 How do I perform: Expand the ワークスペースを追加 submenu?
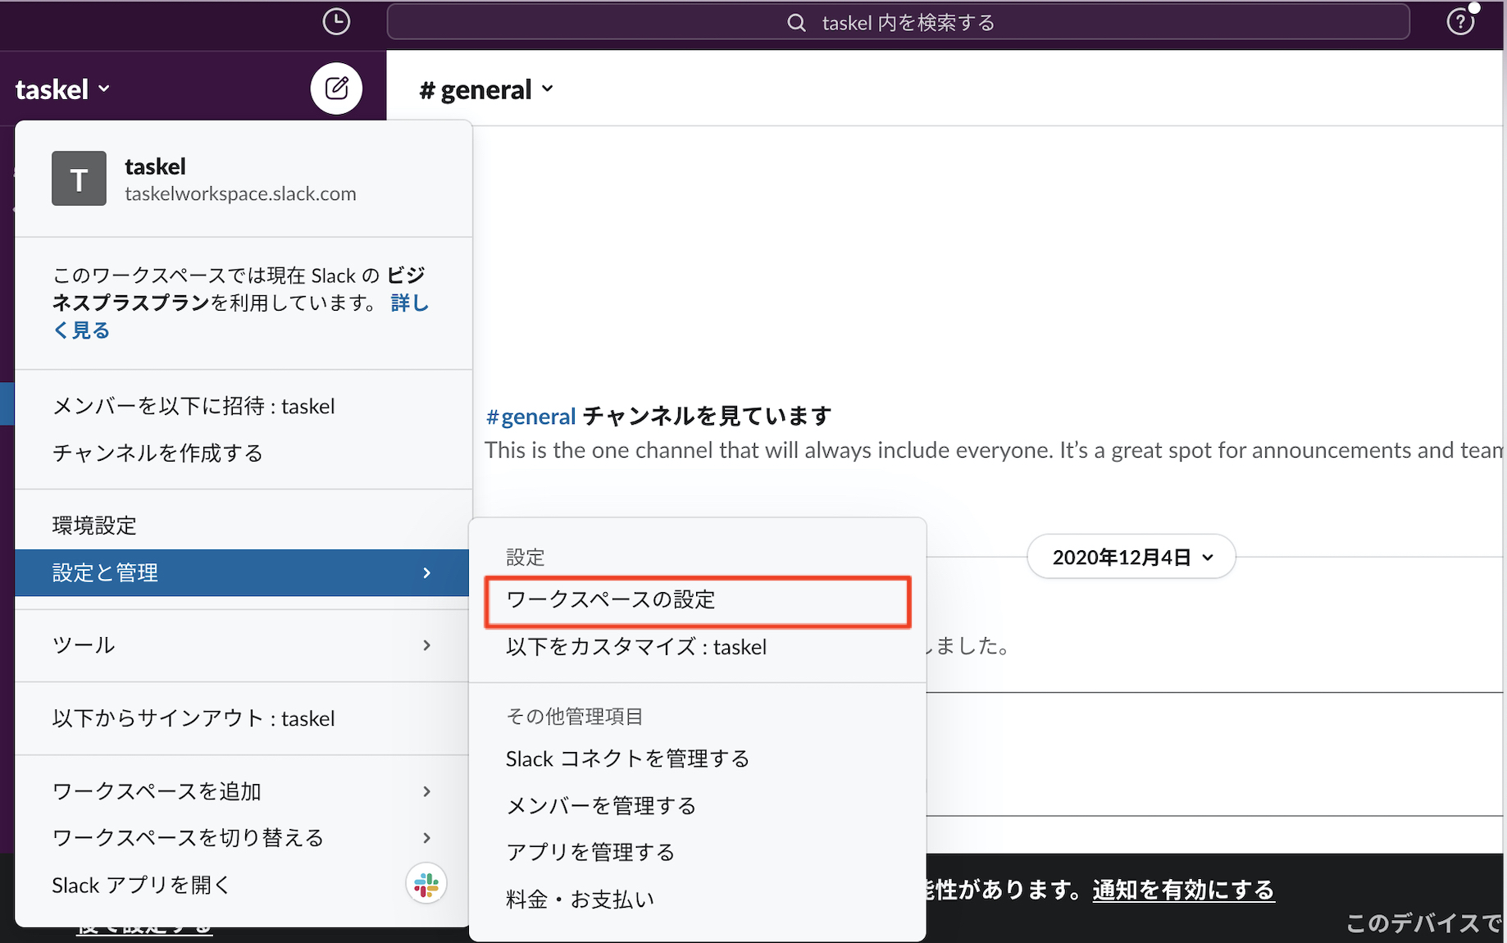tap(243, 791)
